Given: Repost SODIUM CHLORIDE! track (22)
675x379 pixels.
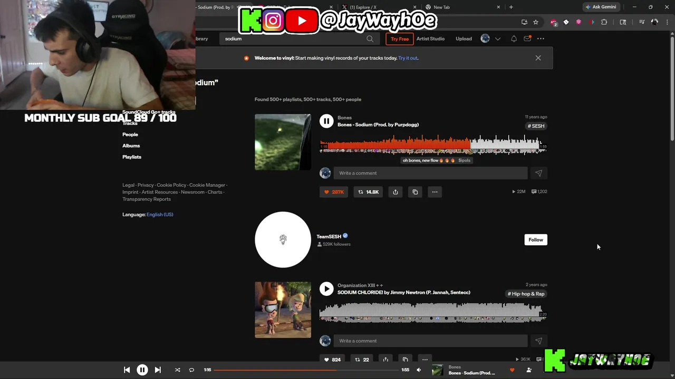Looking at the screenshot, I should 362,360.
